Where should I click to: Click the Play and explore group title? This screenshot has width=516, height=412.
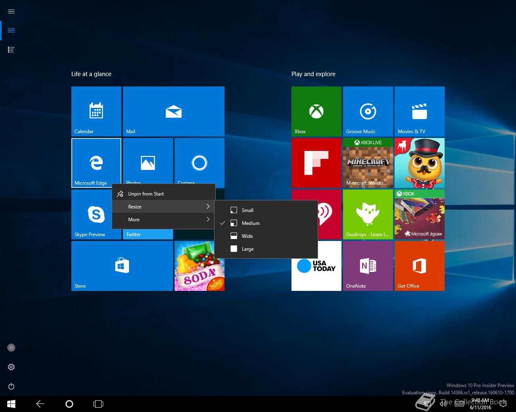coord(314,74)
